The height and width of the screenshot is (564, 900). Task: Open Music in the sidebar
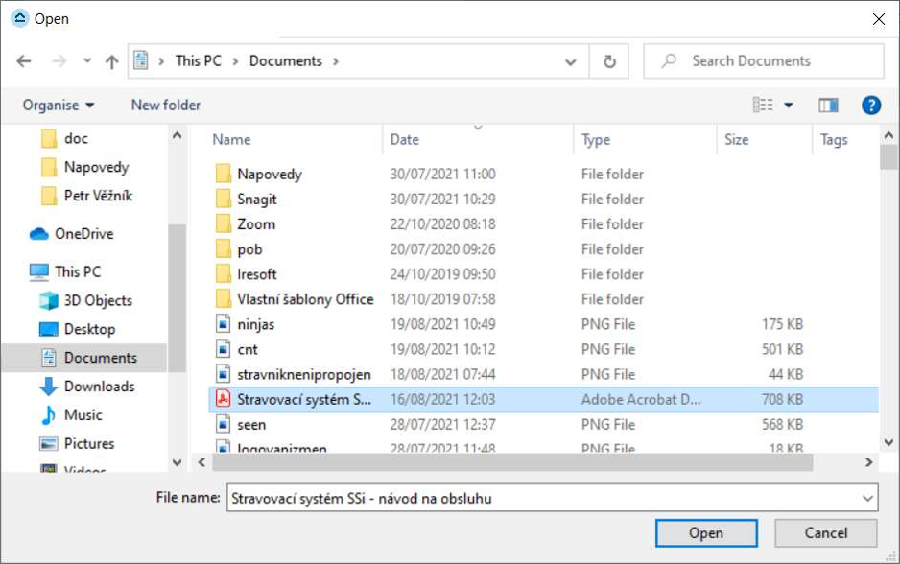[x=72, y=414]
